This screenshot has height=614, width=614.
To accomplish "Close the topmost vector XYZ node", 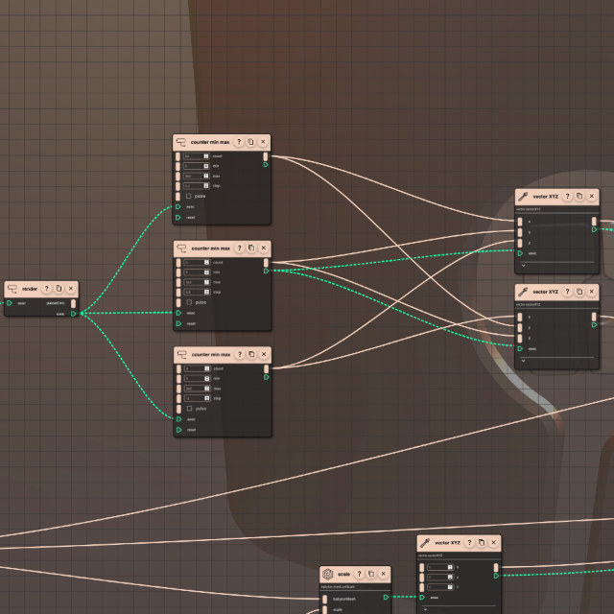I will tap(592, 196).
